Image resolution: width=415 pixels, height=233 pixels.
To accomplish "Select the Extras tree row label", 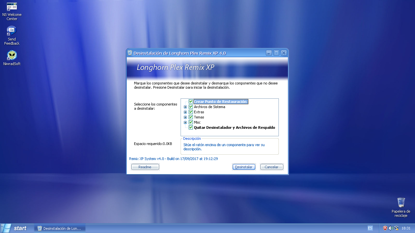I will pyautogui.click(x=199, y=112).
